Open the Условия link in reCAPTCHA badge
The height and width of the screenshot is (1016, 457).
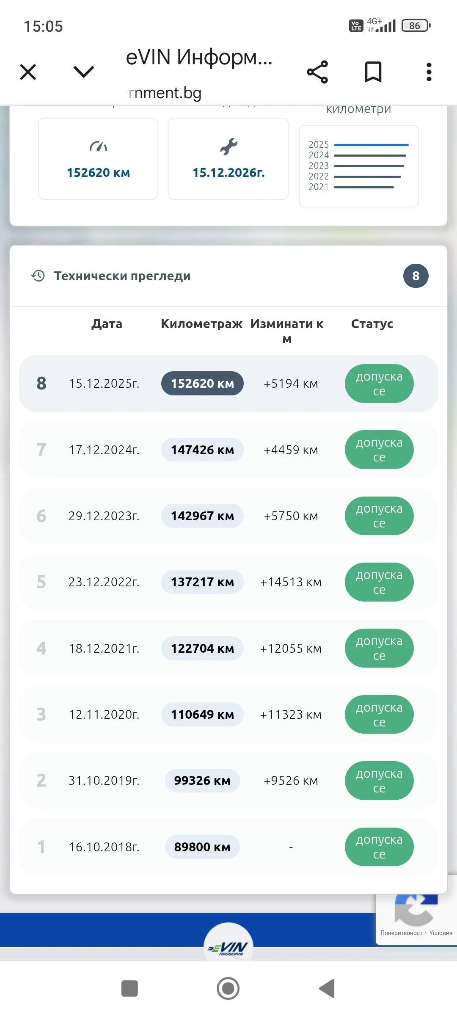tap(440, 933)
